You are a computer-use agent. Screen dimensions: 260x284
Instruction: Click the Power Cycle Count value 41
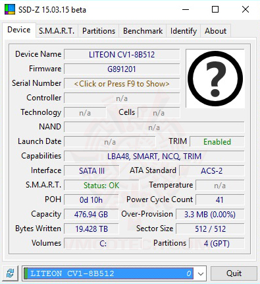[x=220, y=200]
